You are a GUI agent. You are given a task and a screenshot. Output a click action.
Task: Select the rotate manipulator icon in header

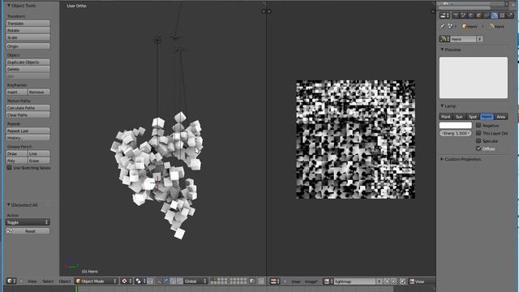[x=173, y=281]
